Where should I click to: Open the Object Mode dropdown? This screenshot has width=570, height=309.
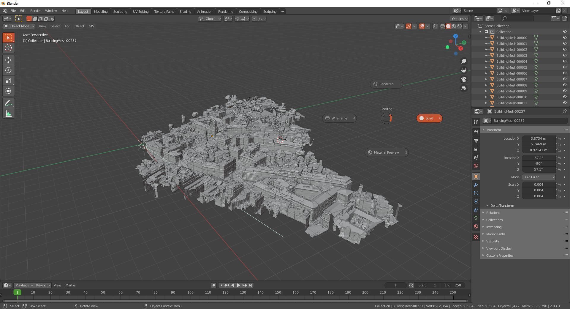click(x=19, y=26)
